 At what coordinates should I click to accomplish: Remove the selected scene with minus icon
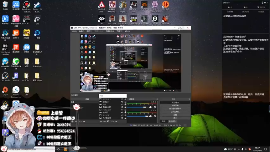click(x=76, y=121)
